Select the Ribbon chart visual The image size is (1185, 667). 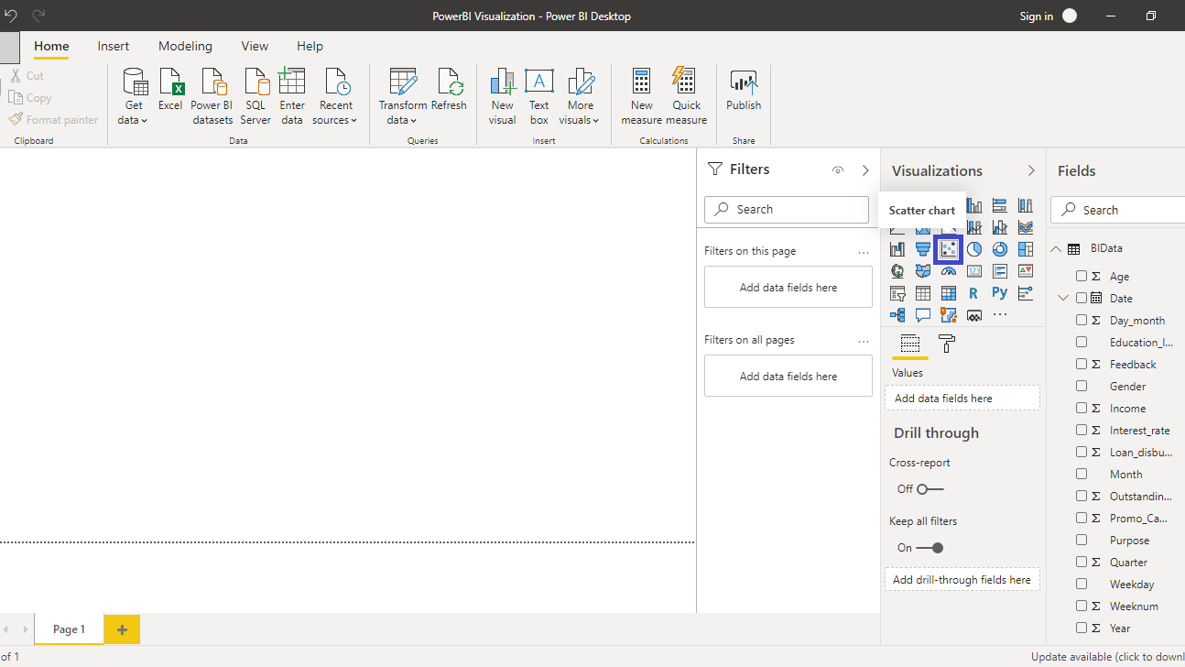1026,227
